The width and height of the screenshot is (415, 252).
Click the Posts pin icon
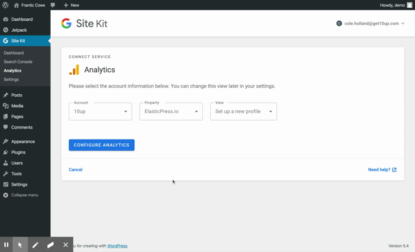pyautogui.click(x=6, y=95)
